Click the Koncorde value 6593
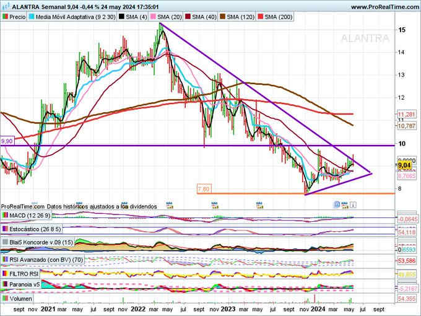Screen dimensions: 421x316 409,250
